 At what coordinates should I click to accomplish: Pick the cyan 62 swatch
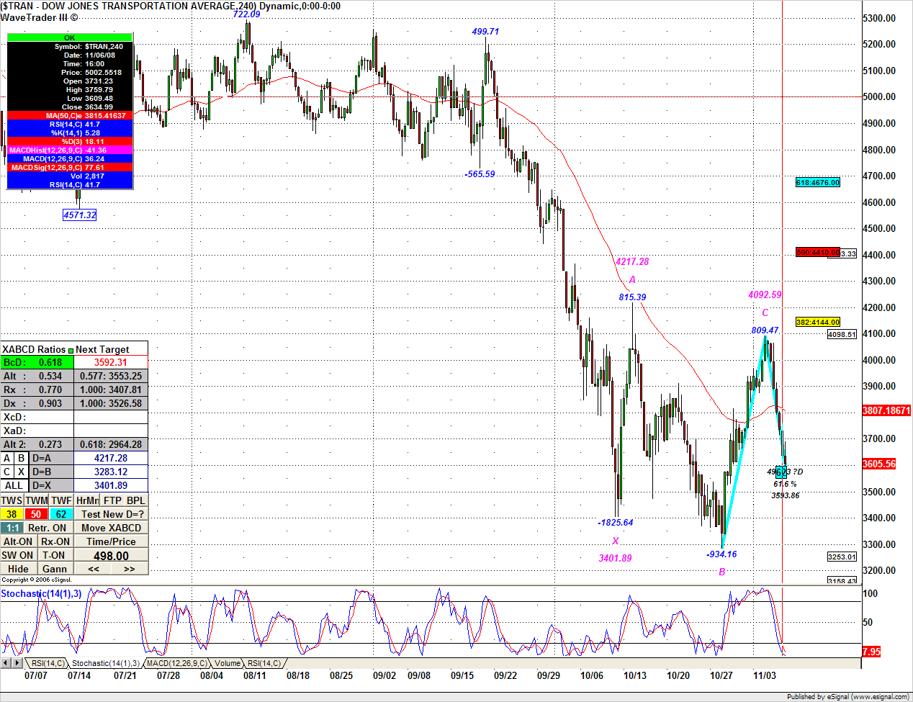61,514
